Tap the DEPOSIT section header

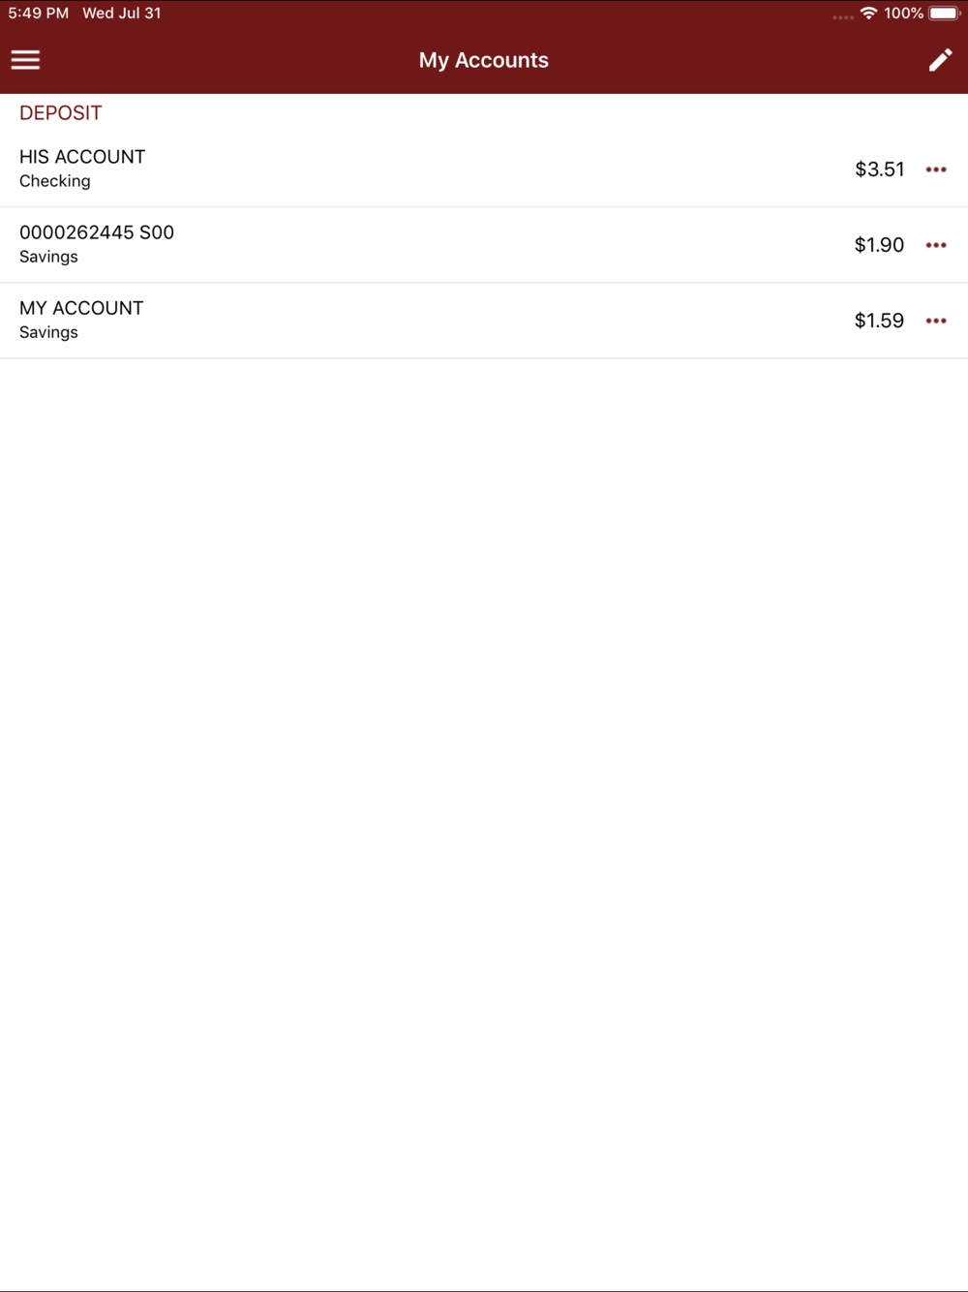click(60, 113)
